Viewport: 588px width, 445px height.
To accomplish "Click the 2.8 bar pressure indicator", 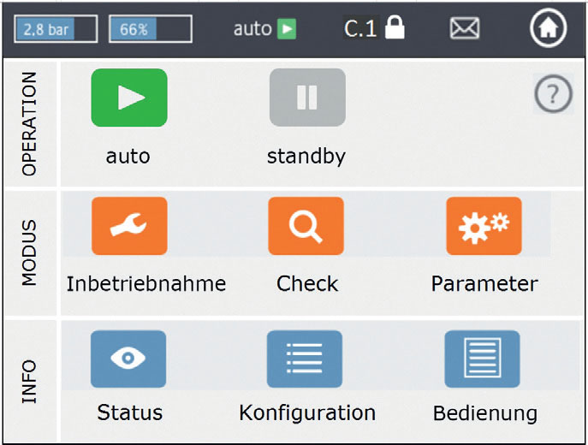I will [x=56, y=29].
